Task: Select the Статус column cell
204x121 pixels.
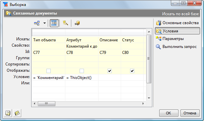Action: [132, 40]
